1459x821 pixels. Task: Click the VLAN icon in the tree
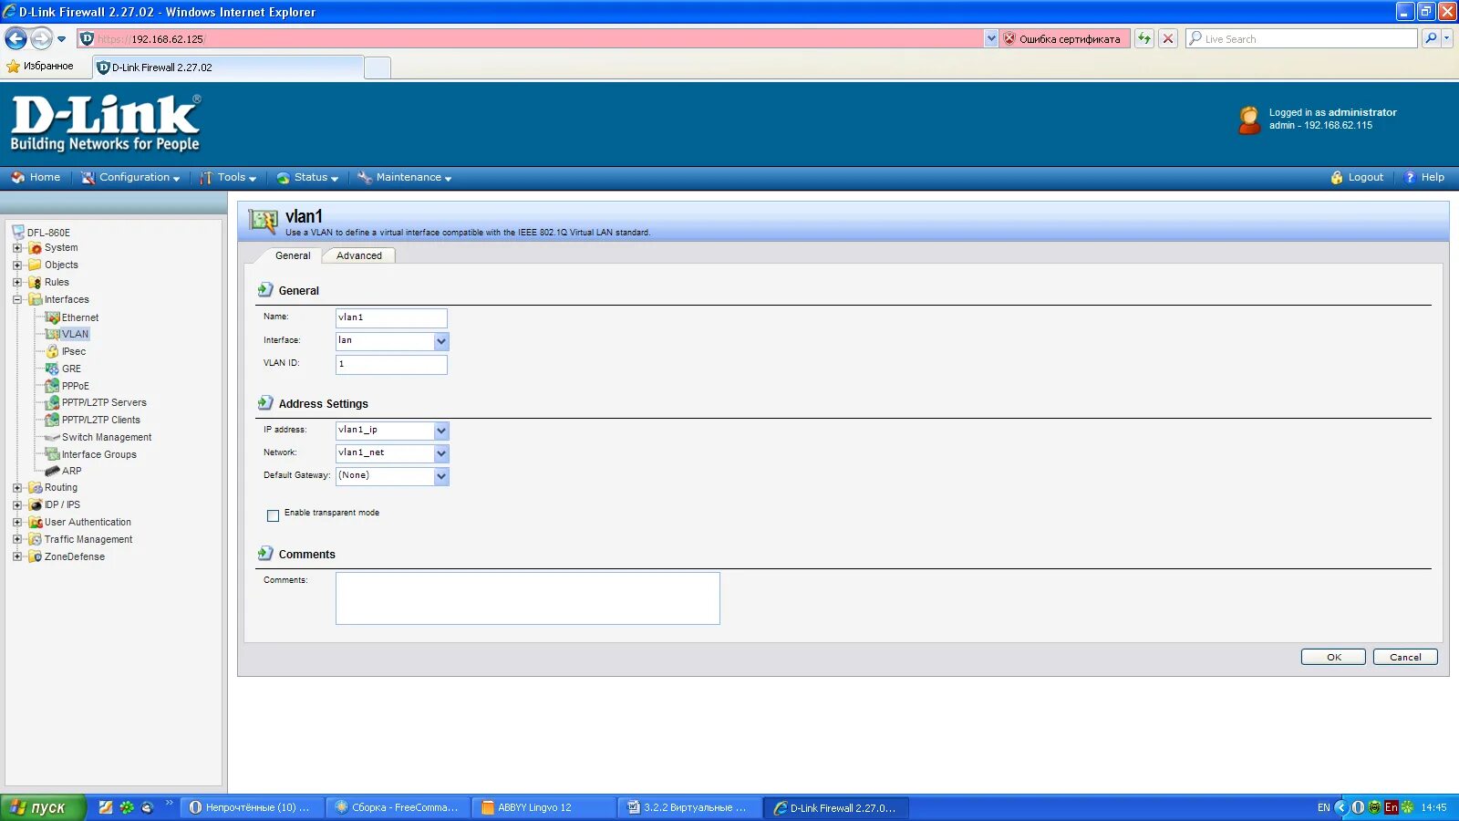(53, 334)
